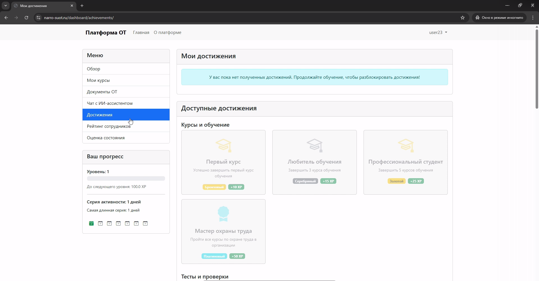The width and height of the screenshot is (539, 281).
Task: Open Мои курсы in the sidebar menu
Action: pyautogui.click(x=98, y=80)
